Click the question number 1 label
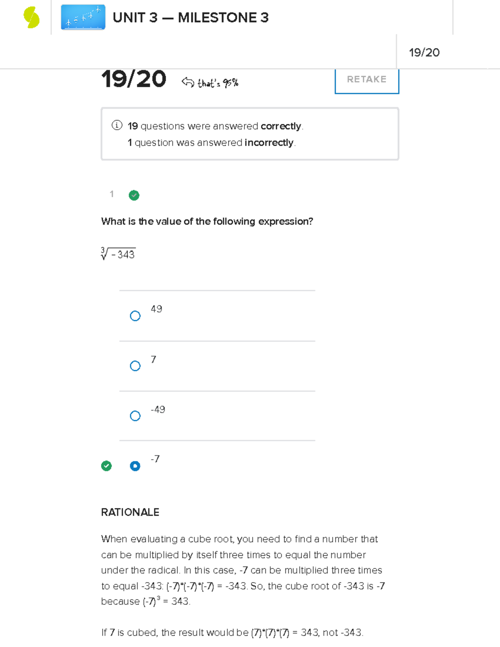 112,194
